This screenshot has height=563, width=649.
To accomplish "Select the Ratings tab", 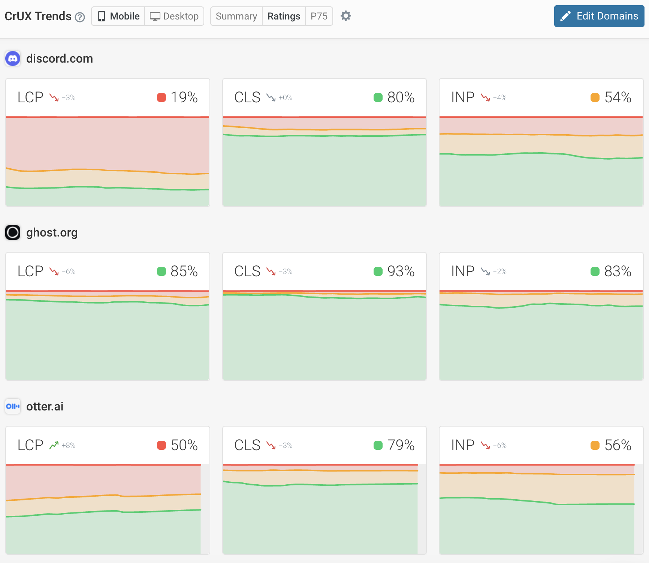I will click(x=284, y=16).
